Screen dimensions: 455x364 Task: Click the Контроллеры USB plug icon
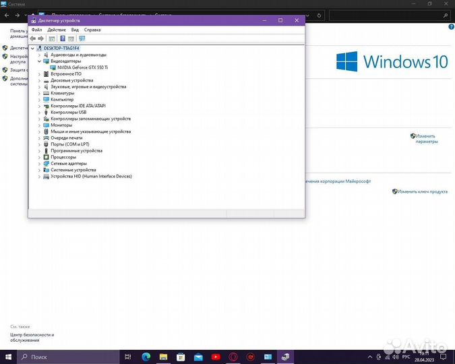[46, 113]
